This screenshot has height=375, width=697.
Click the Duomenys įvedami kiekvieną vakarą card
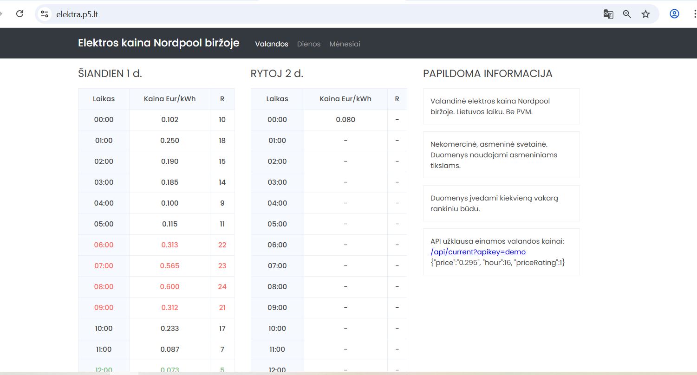coord(501,203)
